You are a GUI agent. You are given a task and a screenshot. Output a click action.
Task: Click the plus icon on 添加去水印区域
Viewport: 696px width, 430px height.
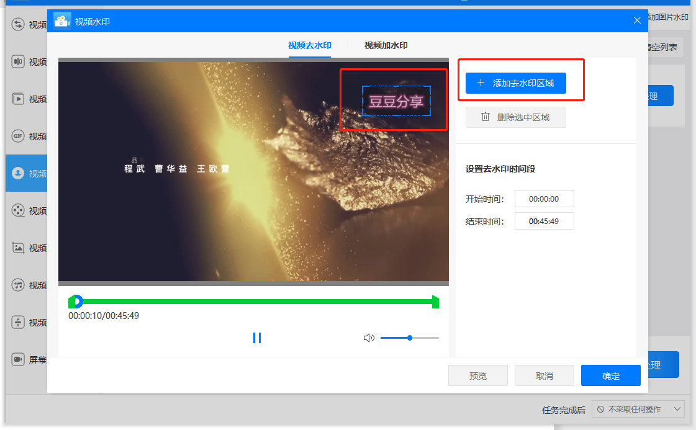(481, 83)
